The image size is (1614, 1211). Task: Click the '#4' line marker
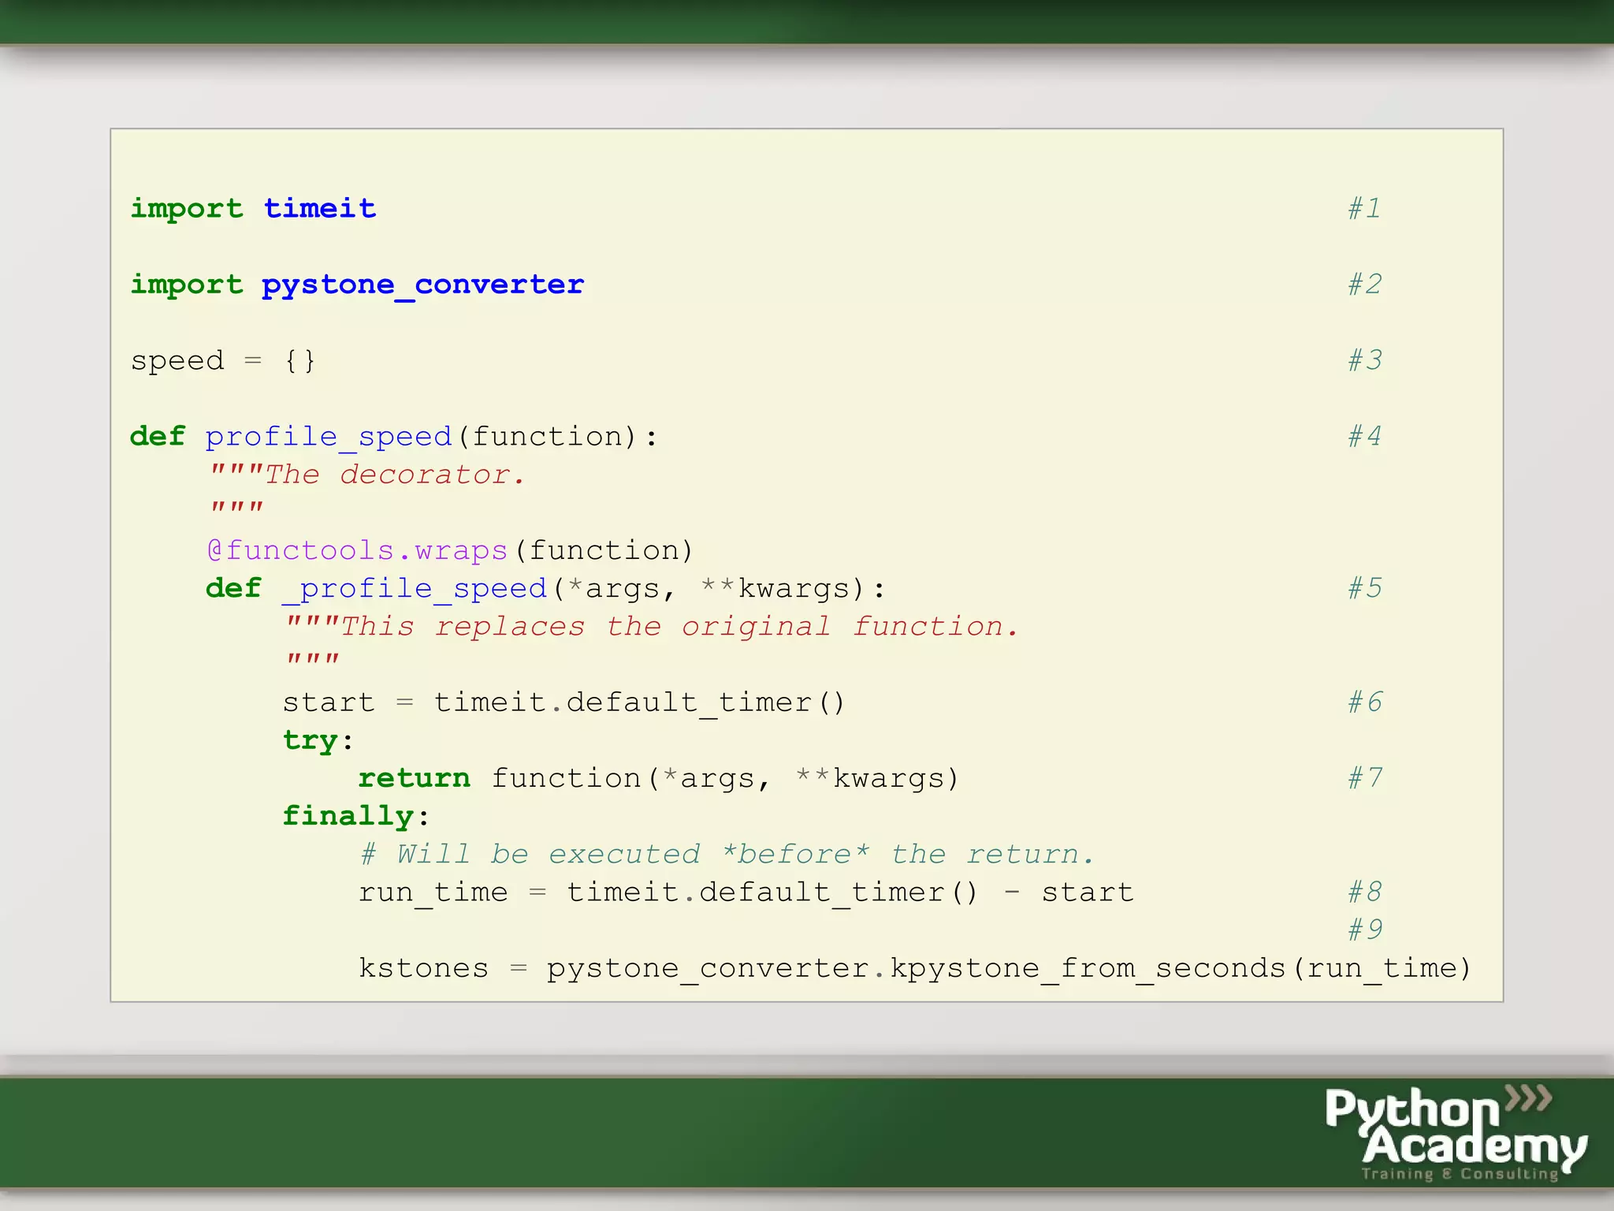pyautogui.click(x=1364, y=435)
